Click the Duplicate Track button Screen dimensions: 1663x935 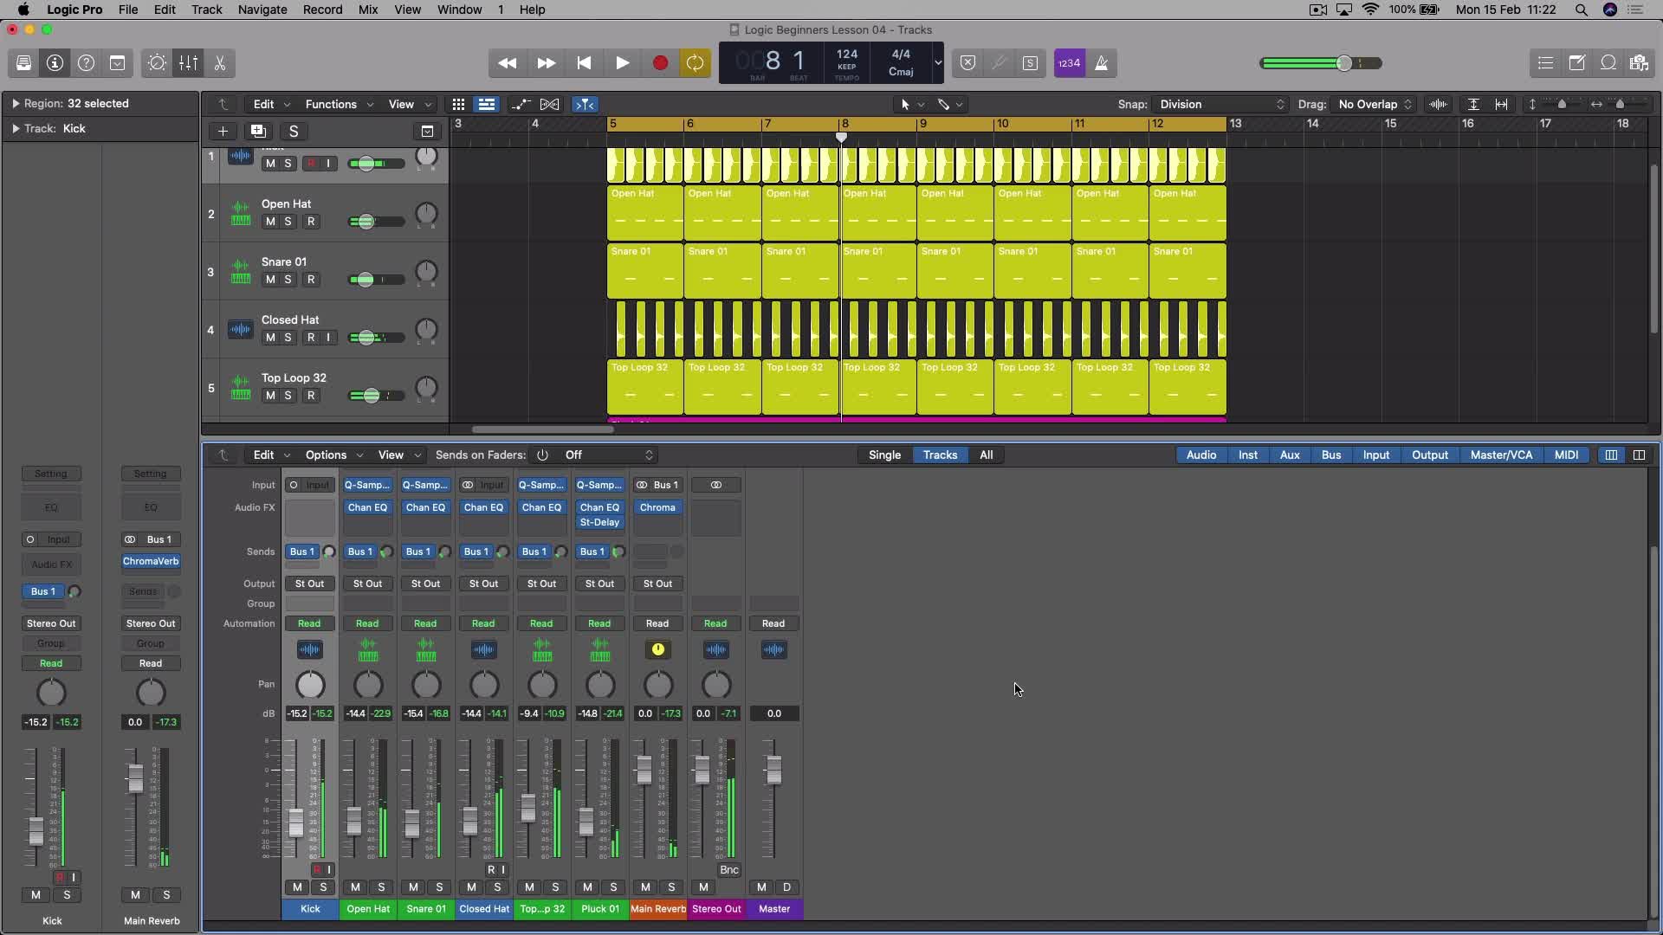tap(258, 132)
